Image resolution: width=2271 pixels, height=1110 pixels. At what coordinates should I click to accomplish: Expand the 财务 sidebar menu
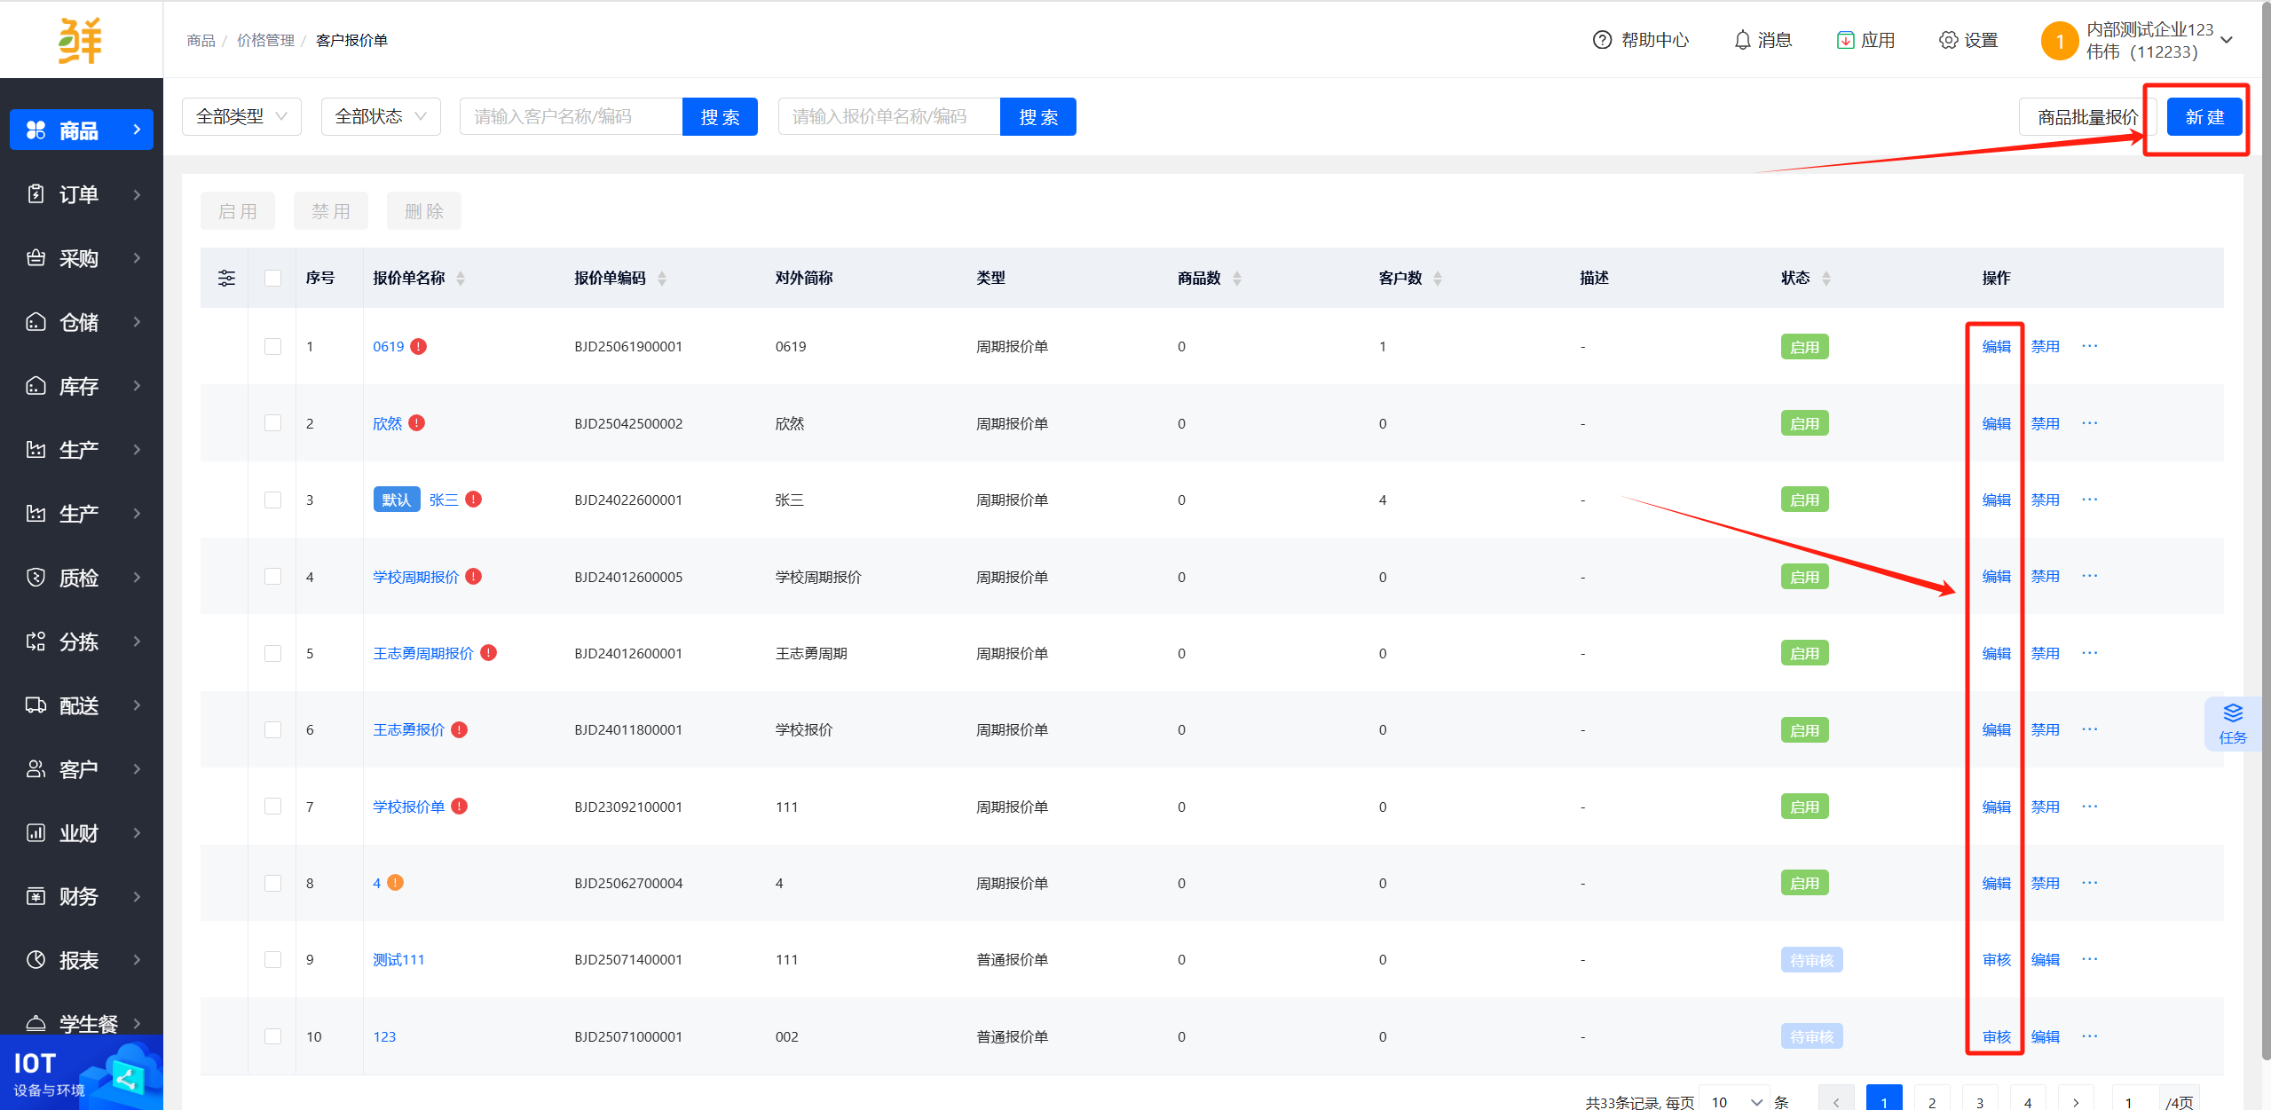[136, 896]
